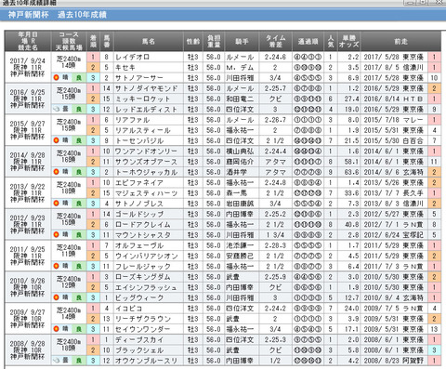This screenshot has width=446, height=369.
Task: Select horse name ゴールドシップ
Action: click(x=139, y=214)
